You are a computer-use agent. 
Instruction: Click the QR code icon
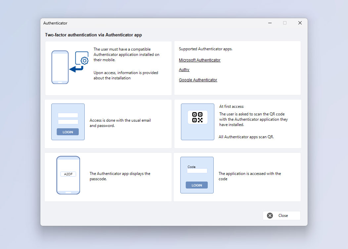(x=197, y=117)
